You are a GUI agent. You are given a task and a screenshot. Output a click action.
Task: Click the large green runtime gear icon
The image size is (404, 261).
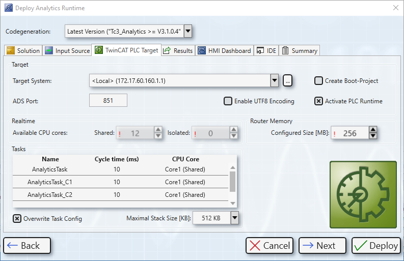(363, 194)
